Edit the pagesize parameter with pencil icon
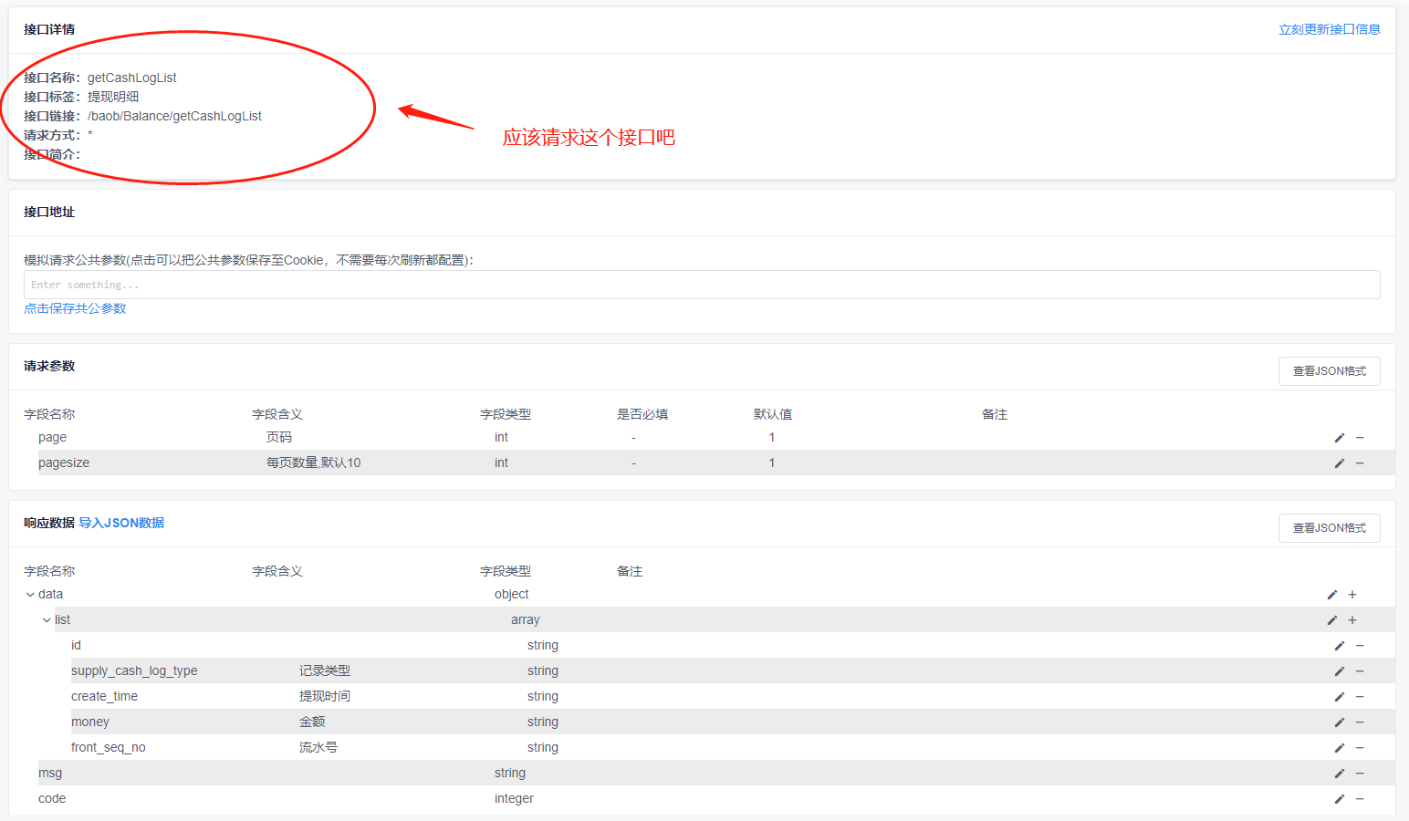 point(1340,463)
